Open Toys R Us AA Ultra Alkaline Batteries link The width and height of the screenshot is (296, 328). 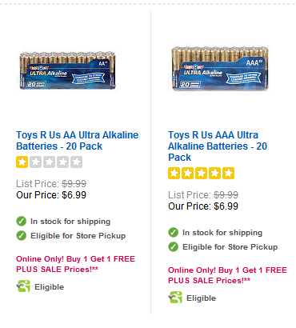coord(78,141)
